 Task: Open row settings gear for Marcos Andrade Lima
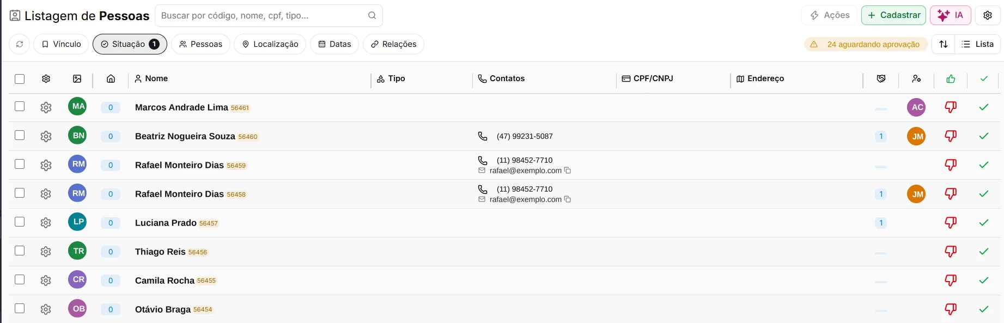(x=46, y=107)
